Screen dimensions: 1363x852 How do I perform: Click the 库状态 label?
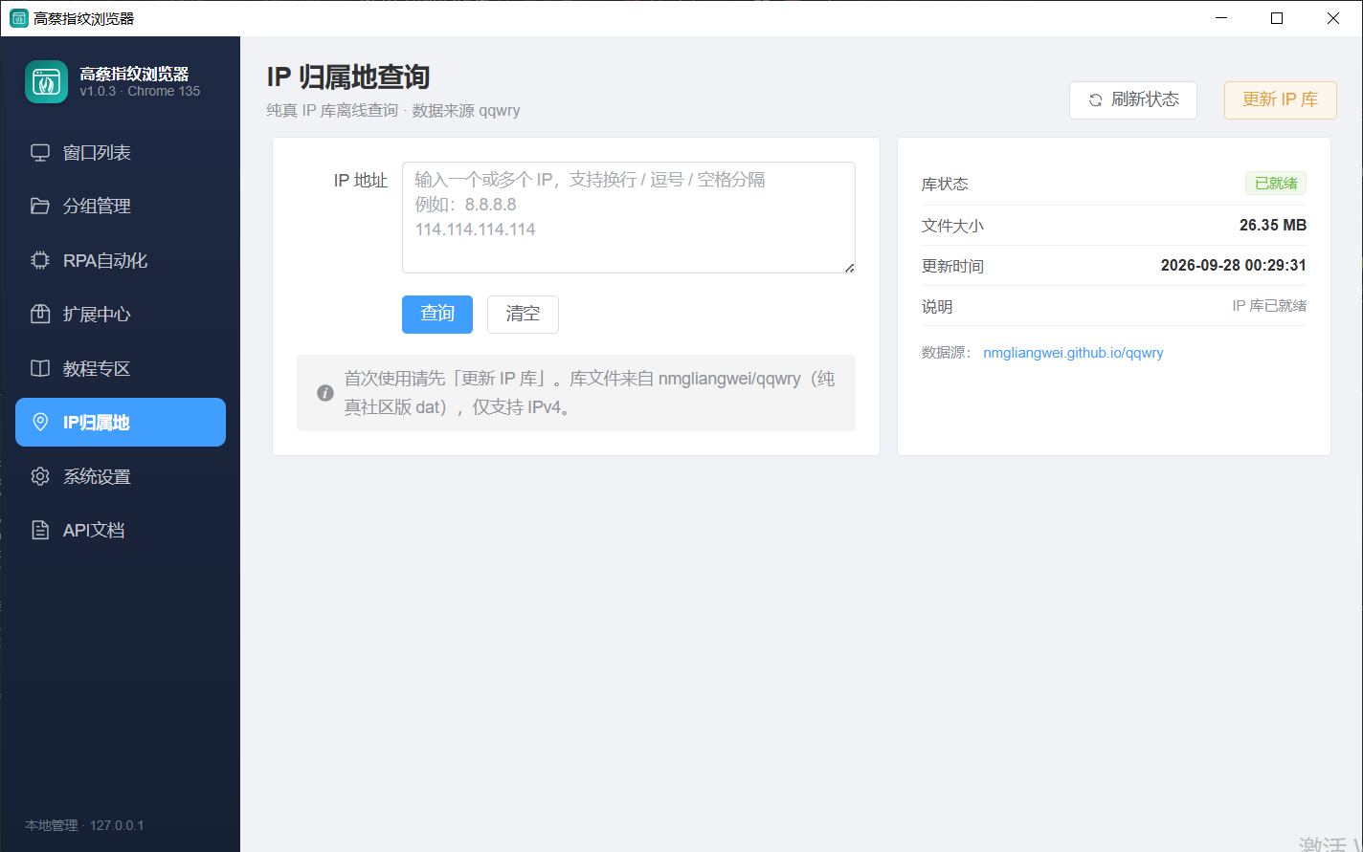click(x=945, y=184)
